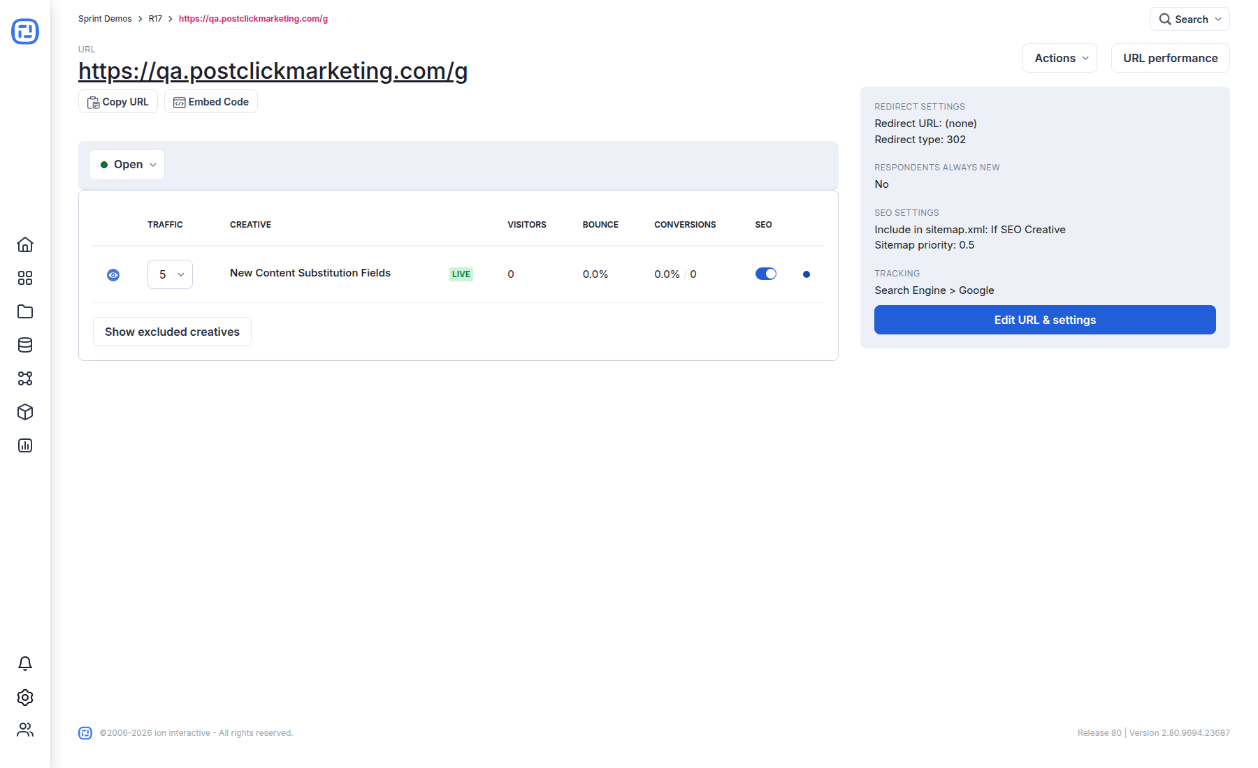
Task: Toggle SEO switch for the creative
Action: [x=766, y=274]
